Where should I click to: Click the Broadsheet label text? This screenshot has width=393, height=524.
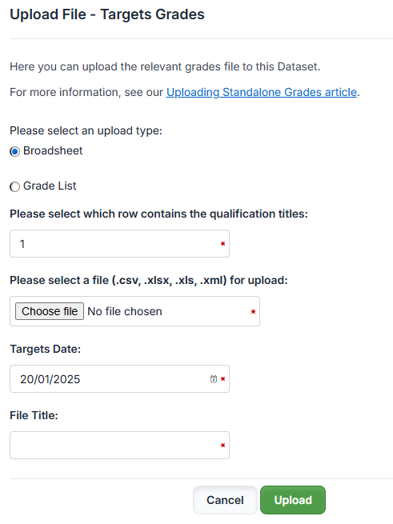(53, 151)
